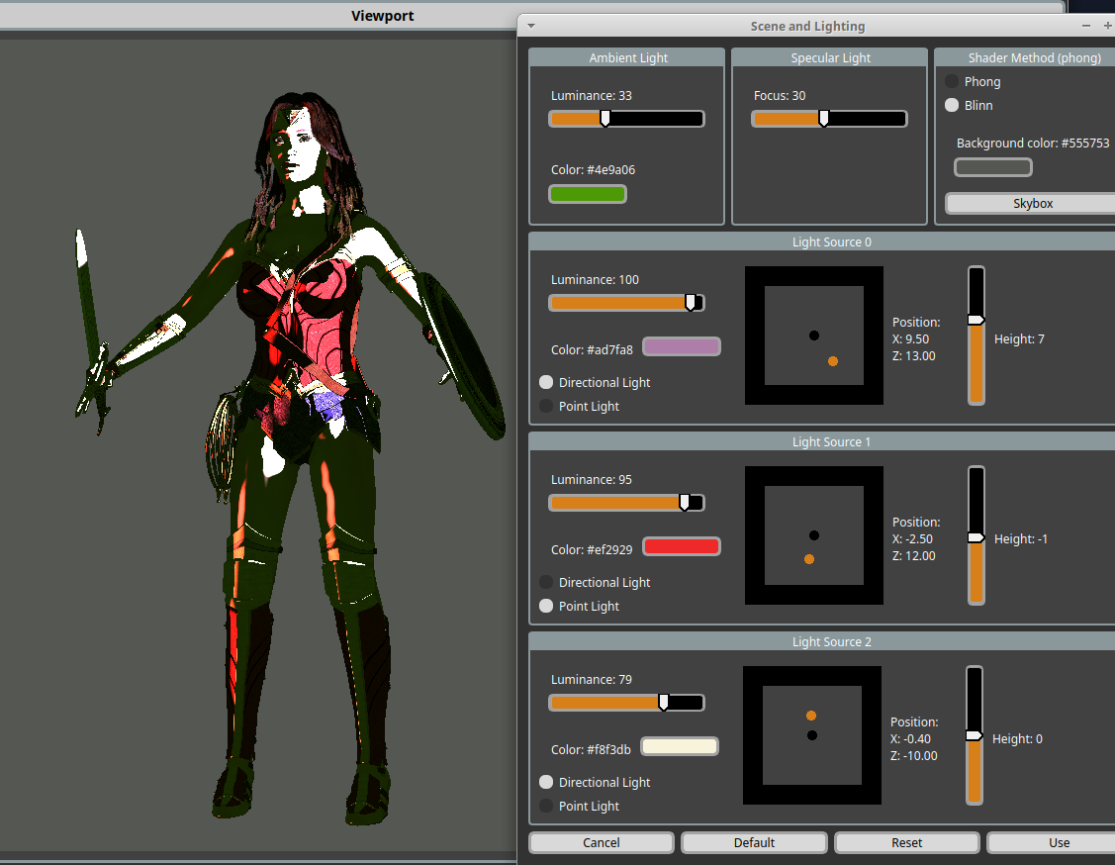Select the Blinn shader radio button
1115x865 pixels.
point(952,105)
